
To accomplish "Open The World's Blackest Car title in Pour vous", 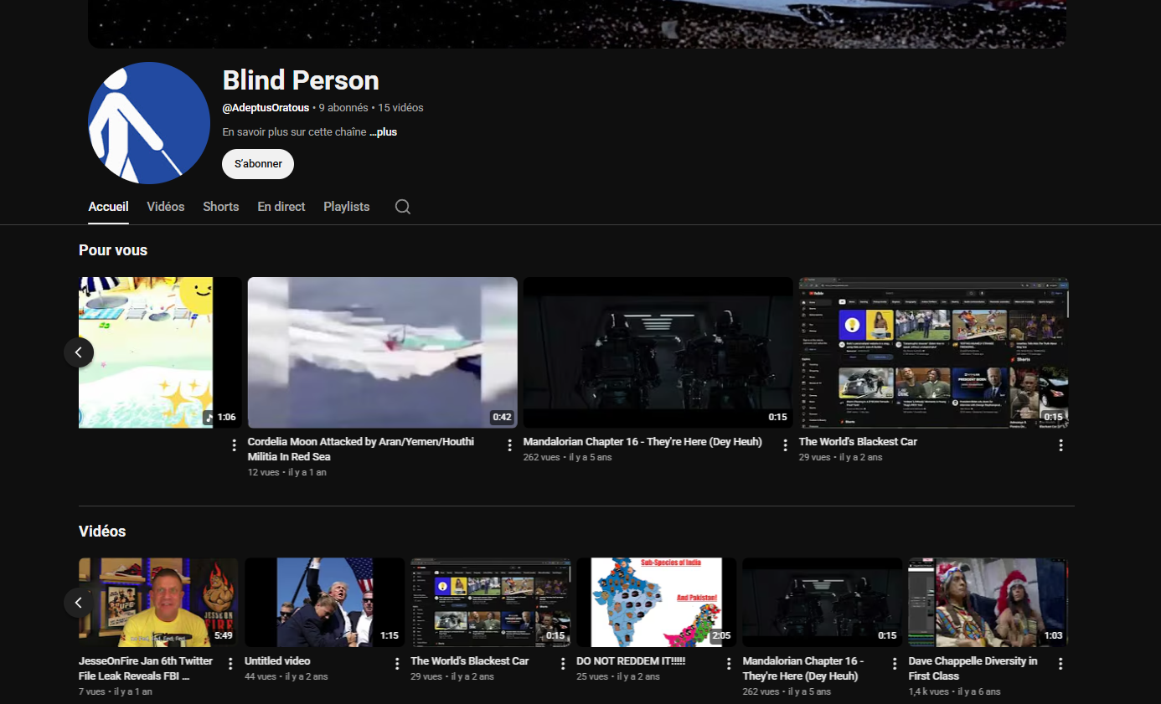I will [x=858, y=442].
